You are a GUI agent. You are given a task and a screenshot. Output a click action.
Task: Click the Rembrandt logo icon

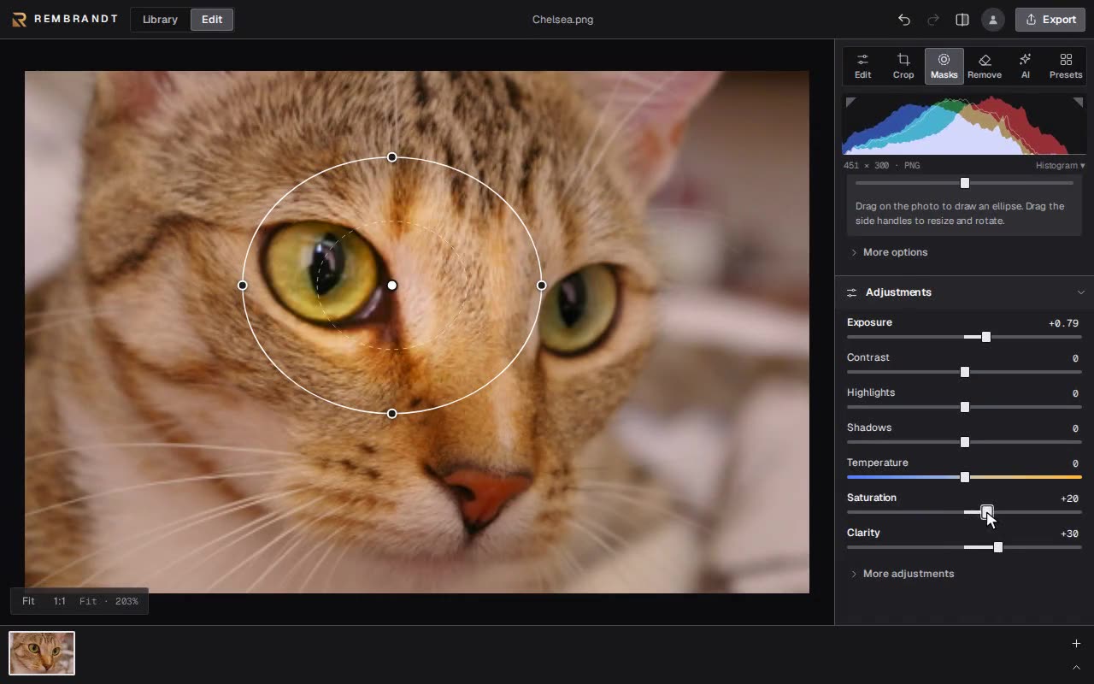[x=19, y=20]
